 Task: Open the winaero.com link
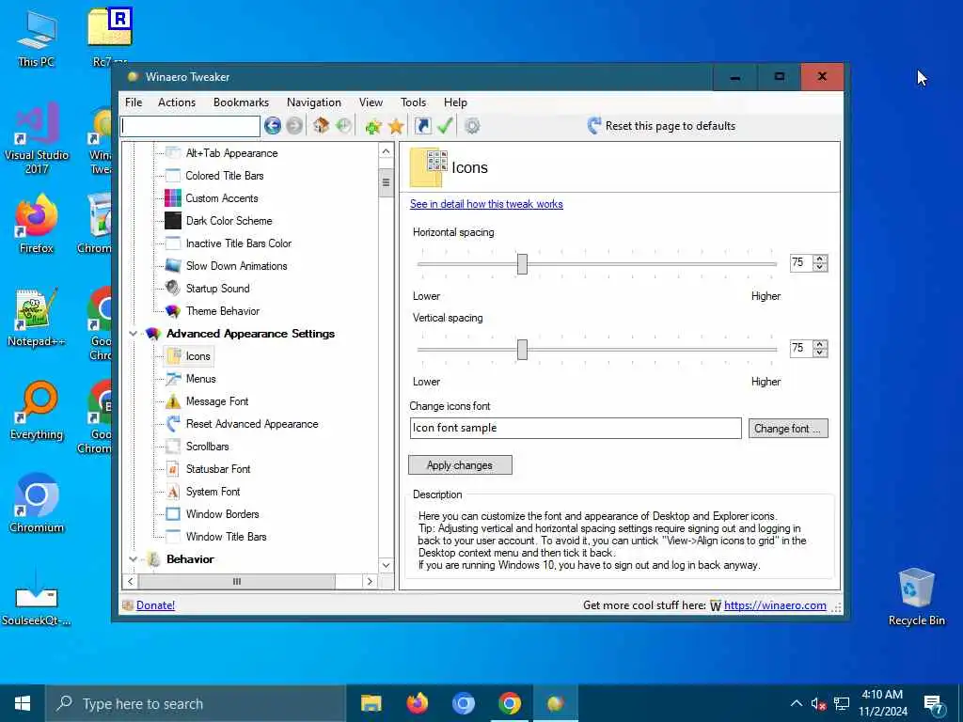(775, 605)
